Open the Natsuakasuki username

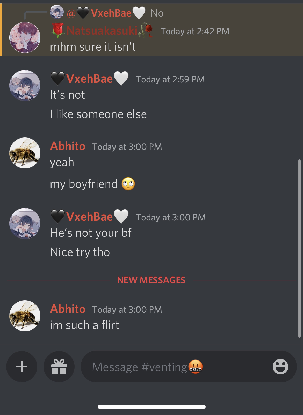(102, 31)
